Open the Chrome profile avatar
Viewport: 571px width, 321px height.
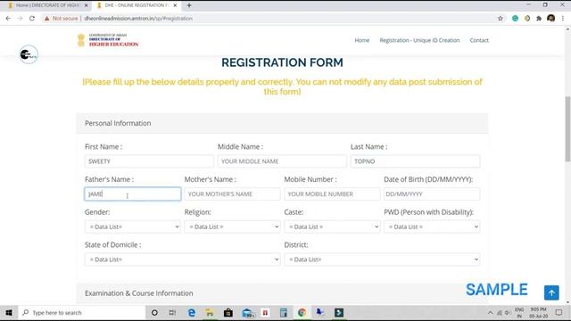coord(551,18)
